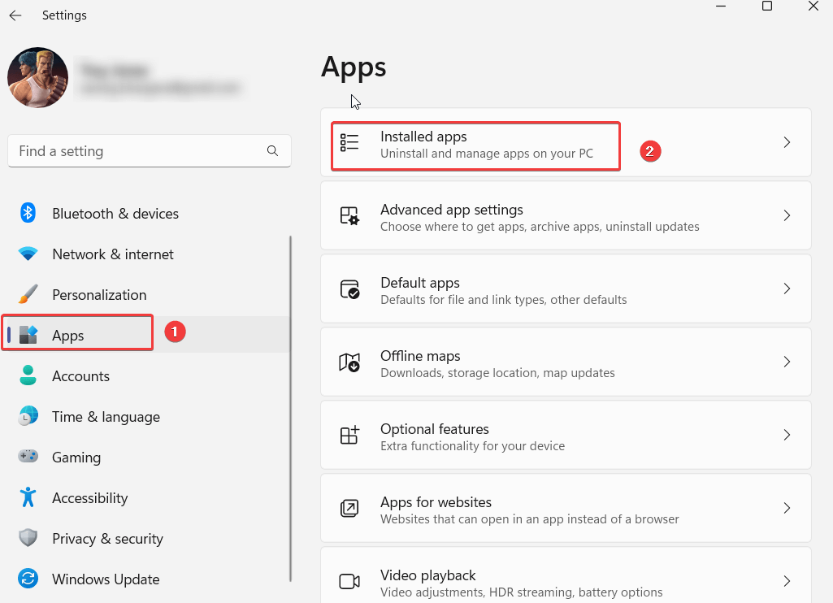Screen dimensions: 833x603
Task: Click the Advanced app settings icon
Action: (x=349, y=215)
